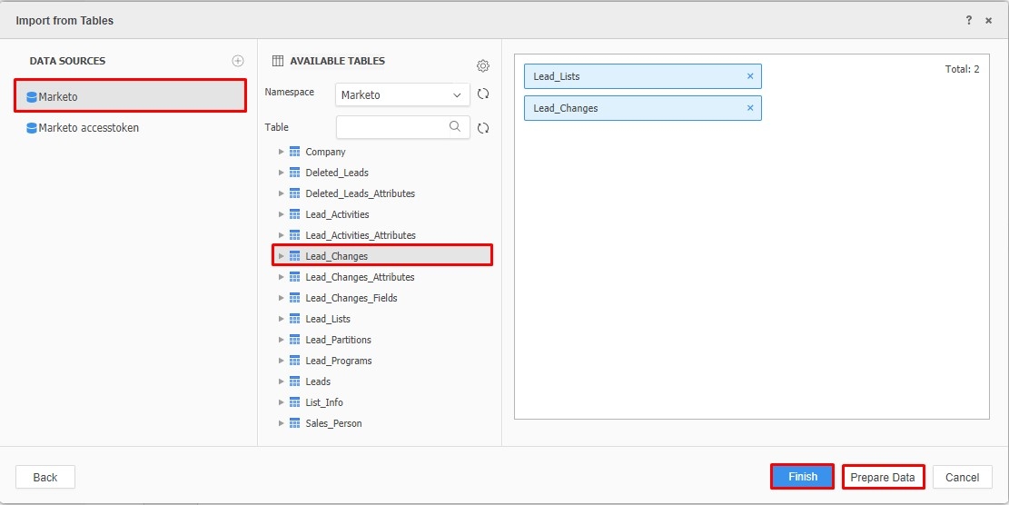This screenshot has width=1009, height=505.
Task: Click the Leads table name
Action: tap(318, 381)
